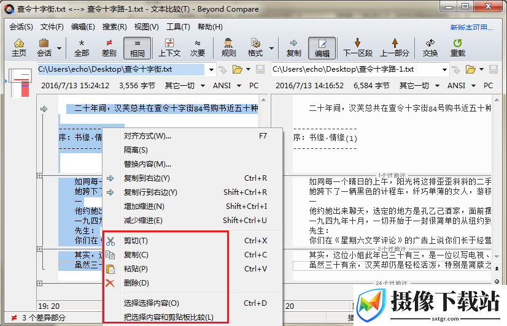507x326 pixels.
Task: Choose 增加缩进(N) in context menu
Action: click(x=194, y=207)
